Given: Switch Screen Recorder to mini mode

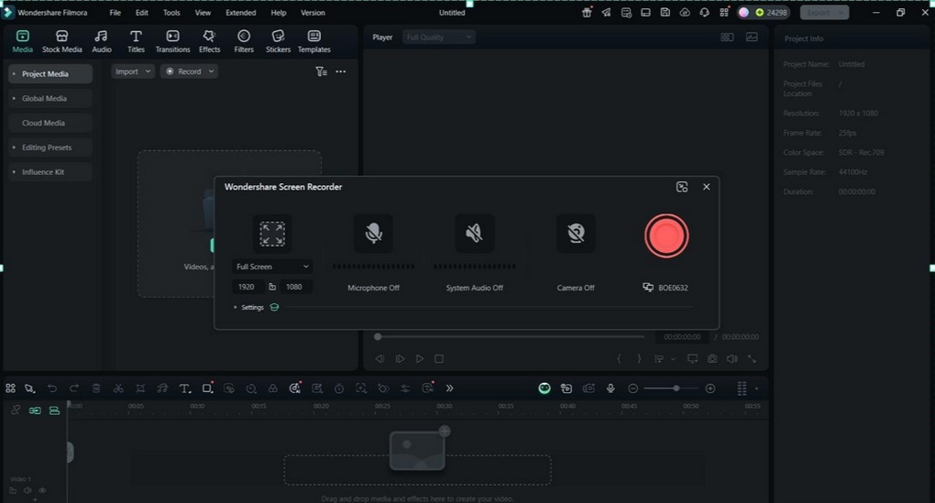Looking at the screenshot, I should [682, 187].
